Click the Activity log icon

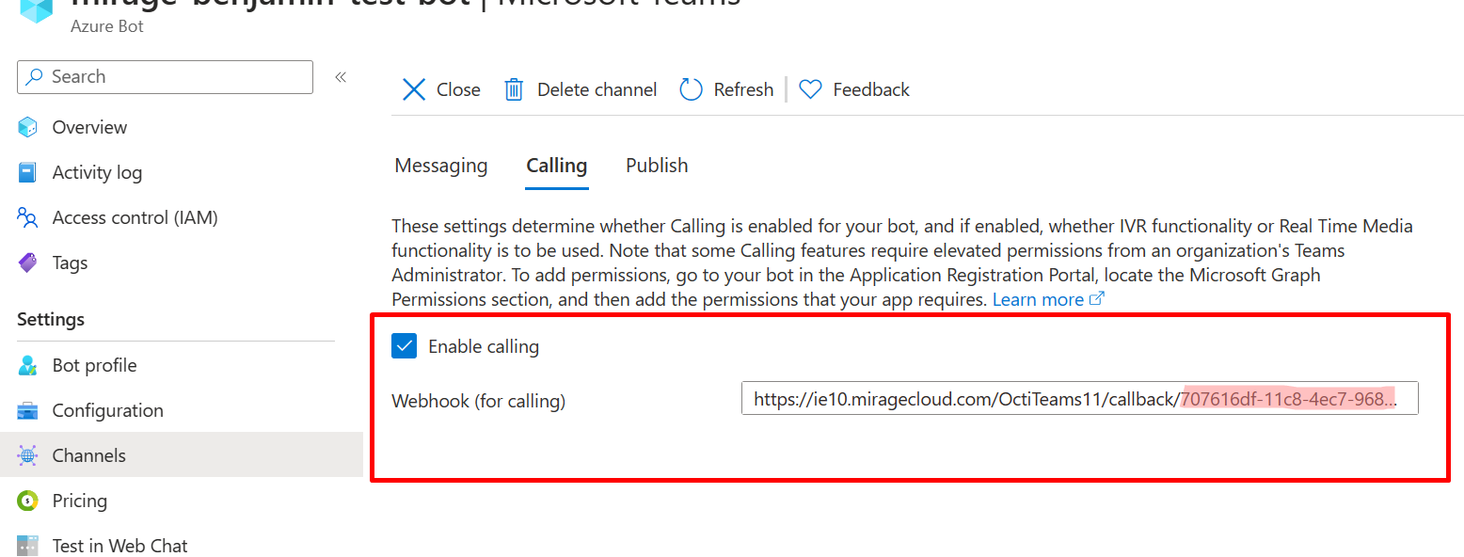[x=28, y=172]
